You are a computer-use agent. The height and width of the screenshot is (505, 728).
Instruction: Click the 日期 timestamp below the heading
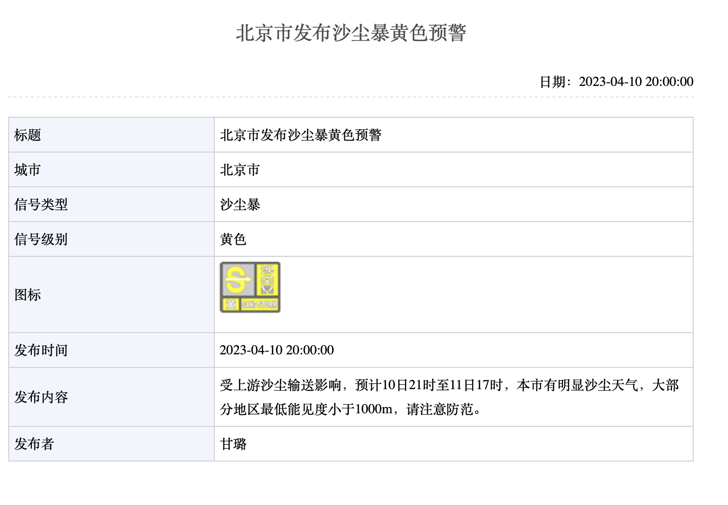click(x=616, y=82)
